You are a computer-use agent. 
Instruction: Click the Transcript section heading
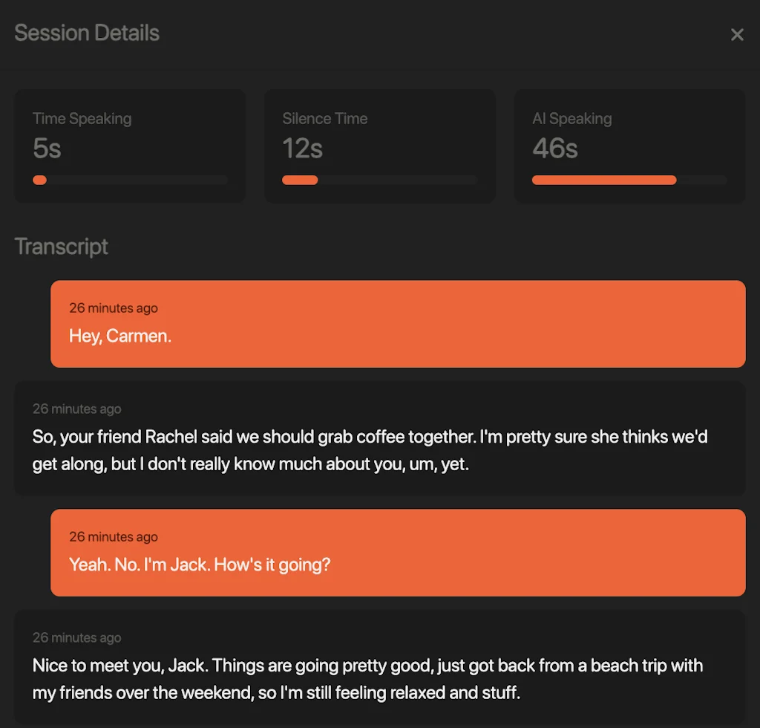click(62, 246)
